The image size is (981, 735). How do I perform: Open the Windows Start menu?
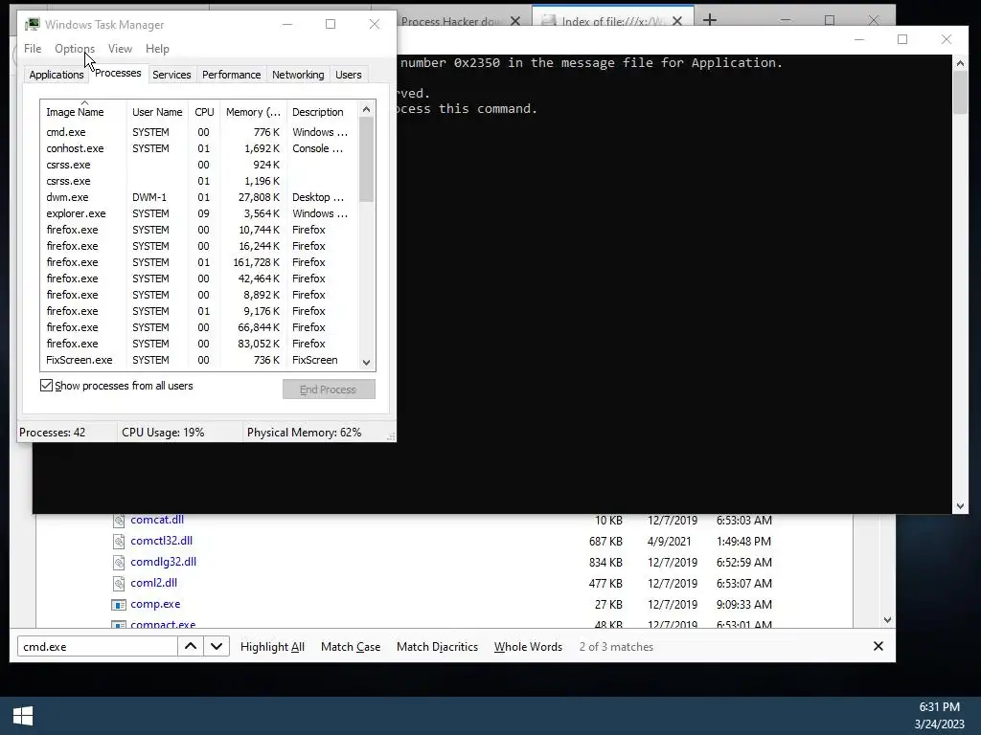coord(23,716)
